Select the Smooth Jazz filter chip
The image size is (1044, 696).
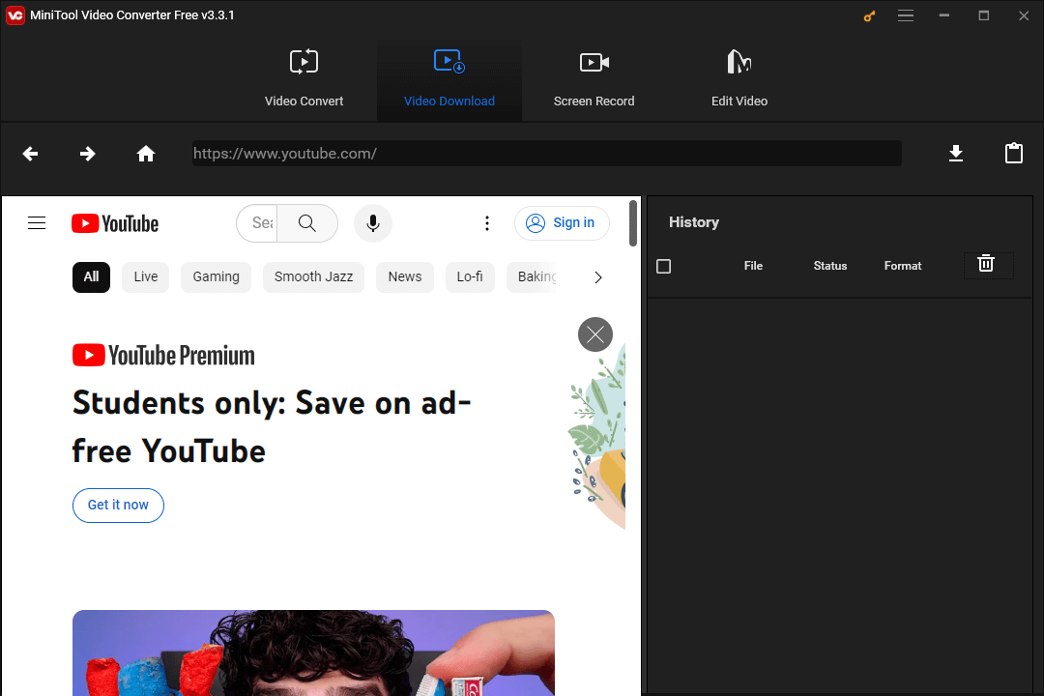click(x=313, y=277)
